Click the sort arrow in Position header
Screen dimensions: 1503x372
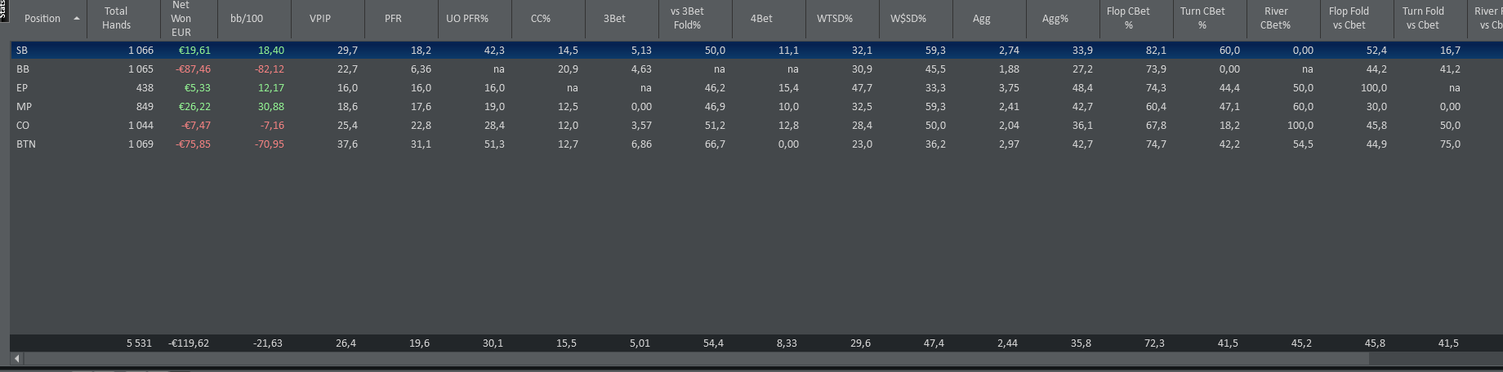pyautogui.click(x=77, y=19)
